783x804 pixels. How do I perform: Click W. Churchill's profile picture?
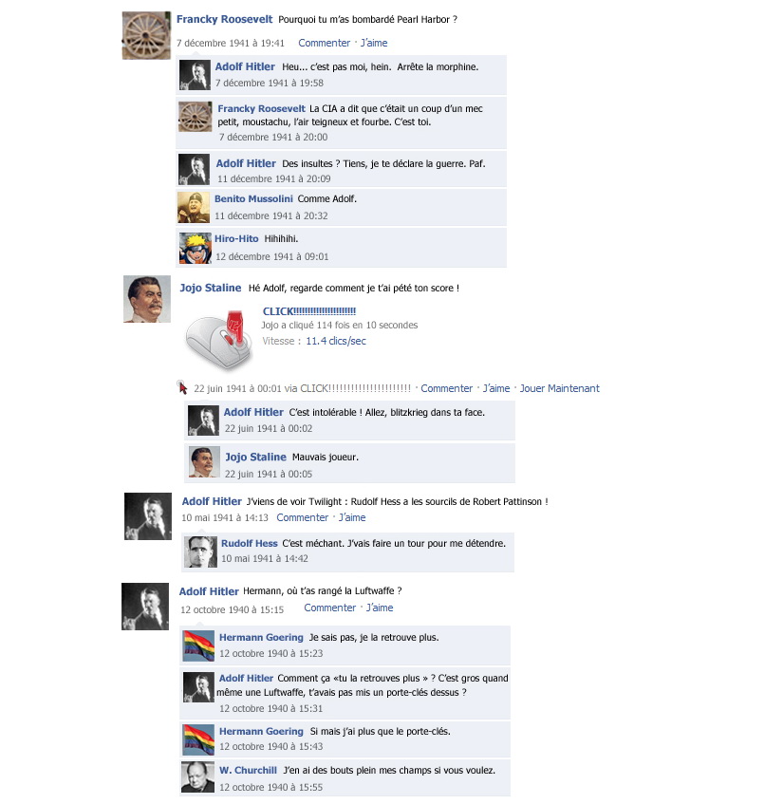pyautogui.click(x=198, y=776)
